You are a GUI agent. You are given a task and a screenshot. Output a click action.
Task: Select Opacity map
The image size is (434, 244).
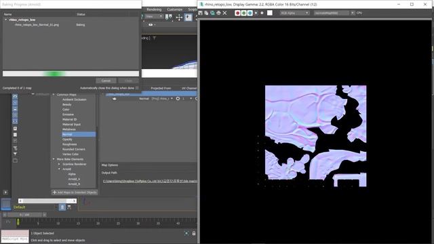67,139
